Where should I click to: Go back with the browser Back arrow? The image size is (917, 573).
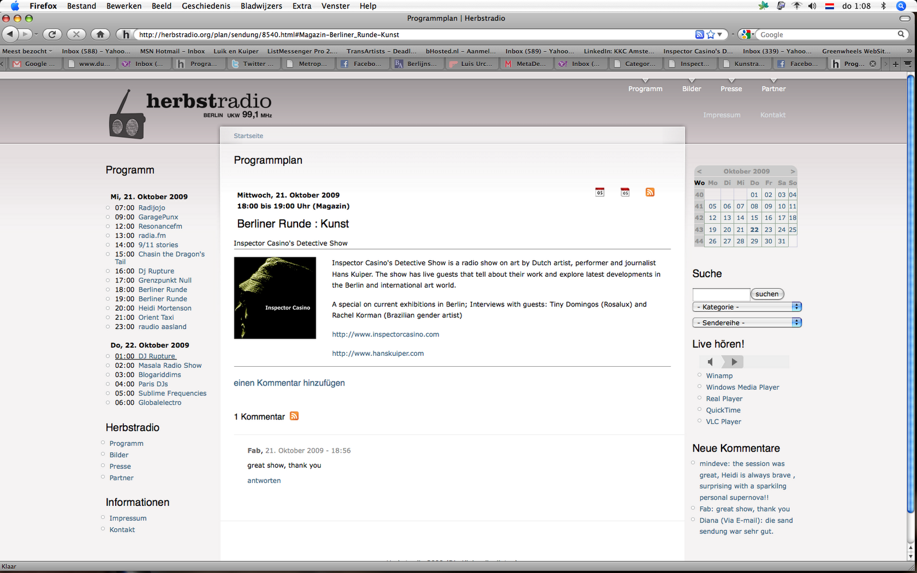pyautogui.click(x=10, y=34)
